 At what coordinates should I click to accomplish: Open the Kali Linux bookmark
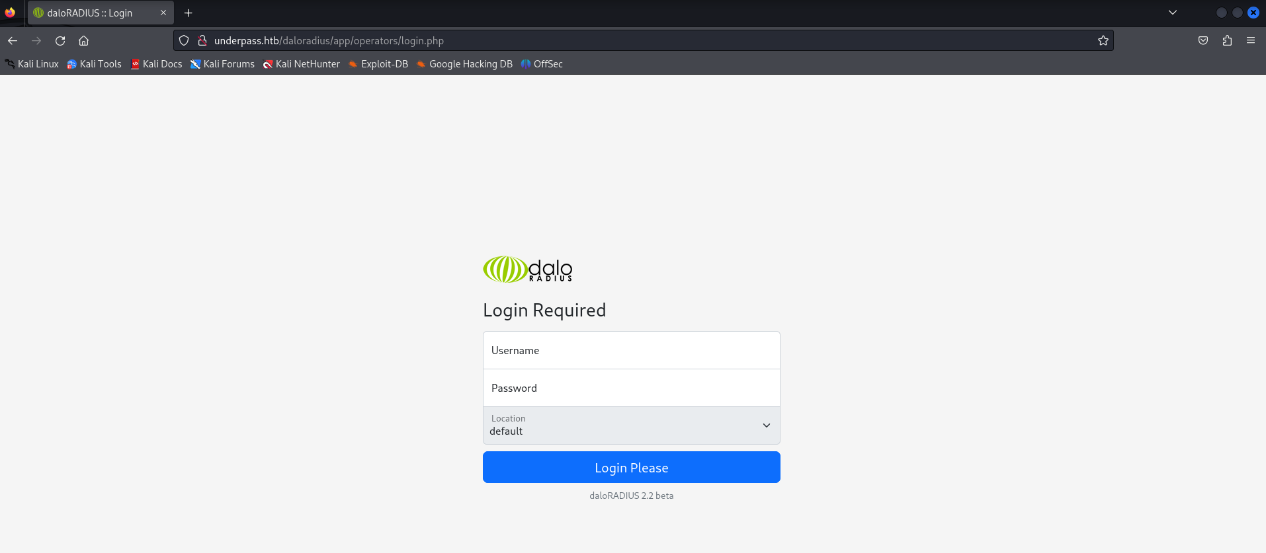click(x=32, y=64)
